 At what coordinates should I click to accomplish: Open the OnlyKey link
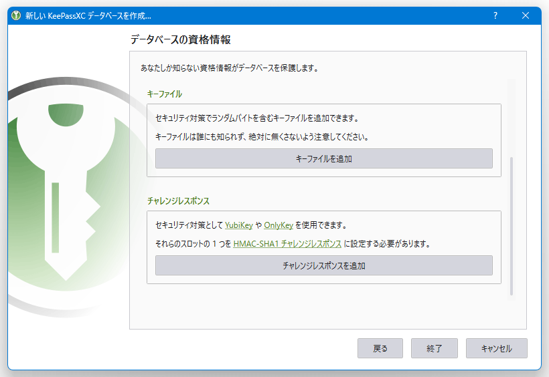[279, 225]
